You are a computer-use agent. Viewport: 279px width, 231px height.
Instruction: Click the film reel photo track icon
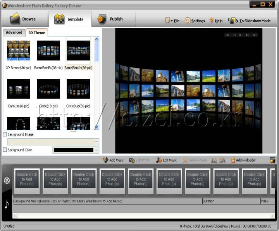coord(7,181)
